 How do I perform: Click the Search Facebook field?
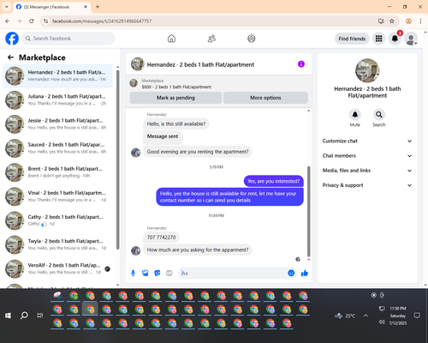pyautogui.click(x=68, y=39)
